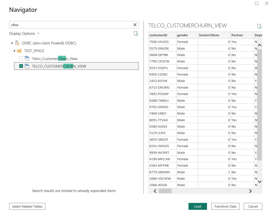Click the refresh icon beside Display Options

pyautogui.click(x=136, y=33)
